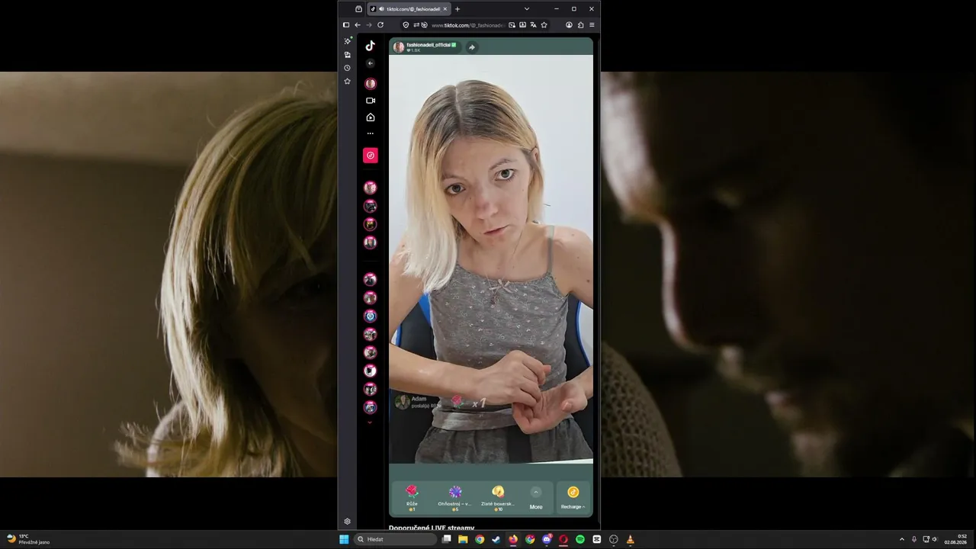Mute tab via speaker icon on tab
The height and width of the screenshot is (549, 976).
point(381,9)
